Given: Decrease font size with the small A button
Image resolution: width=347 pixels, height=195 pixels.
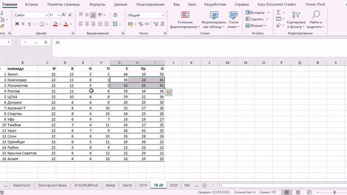Looking at the screenshot, I should [x=70, y=15].
